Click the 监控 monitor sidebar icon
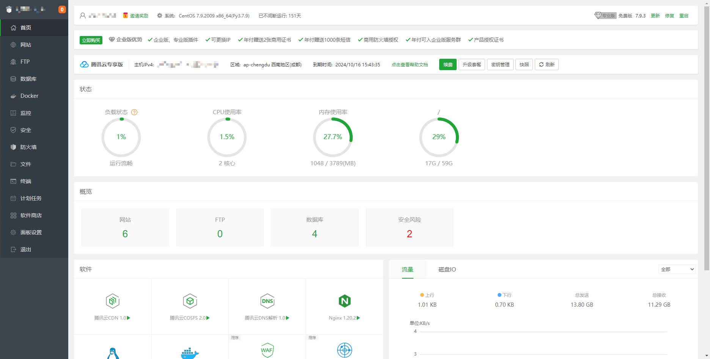Viewport: 710px width, 359px height. 13,113
